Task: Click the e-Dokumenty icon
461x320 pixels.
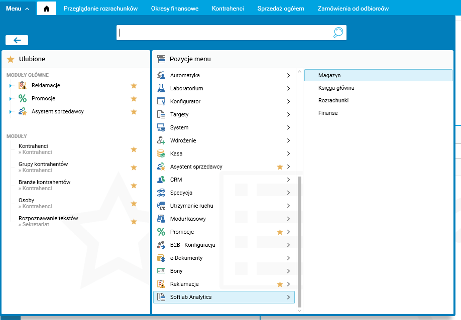Action: tap(161, 258)
